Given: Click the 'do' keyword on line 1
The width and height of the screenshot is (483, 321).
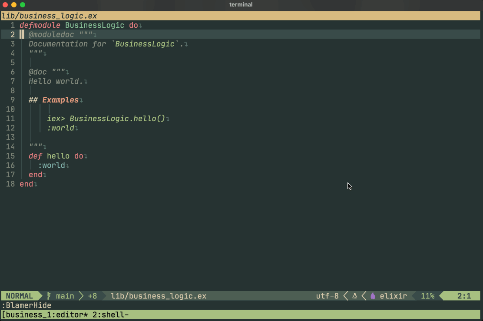Looking at the screenshot, I should (x=133, y=25).
